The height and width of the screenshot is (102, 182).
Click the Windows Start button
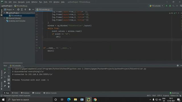(3, 99)
